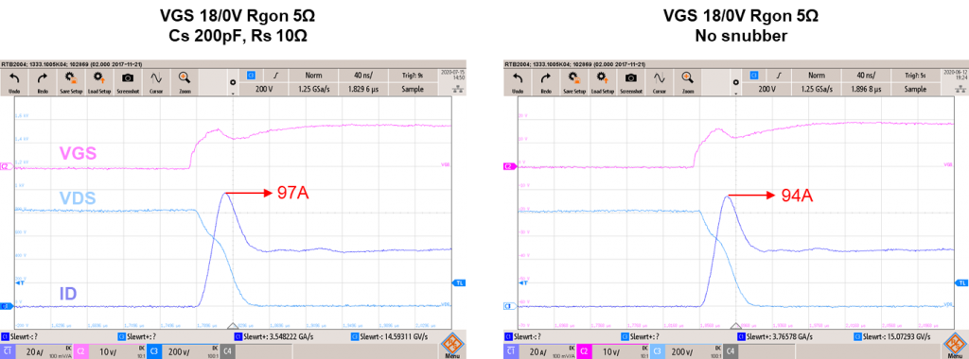Take a Screenshot in the snubber scope

pyautogui.click(x=128, y=82)
